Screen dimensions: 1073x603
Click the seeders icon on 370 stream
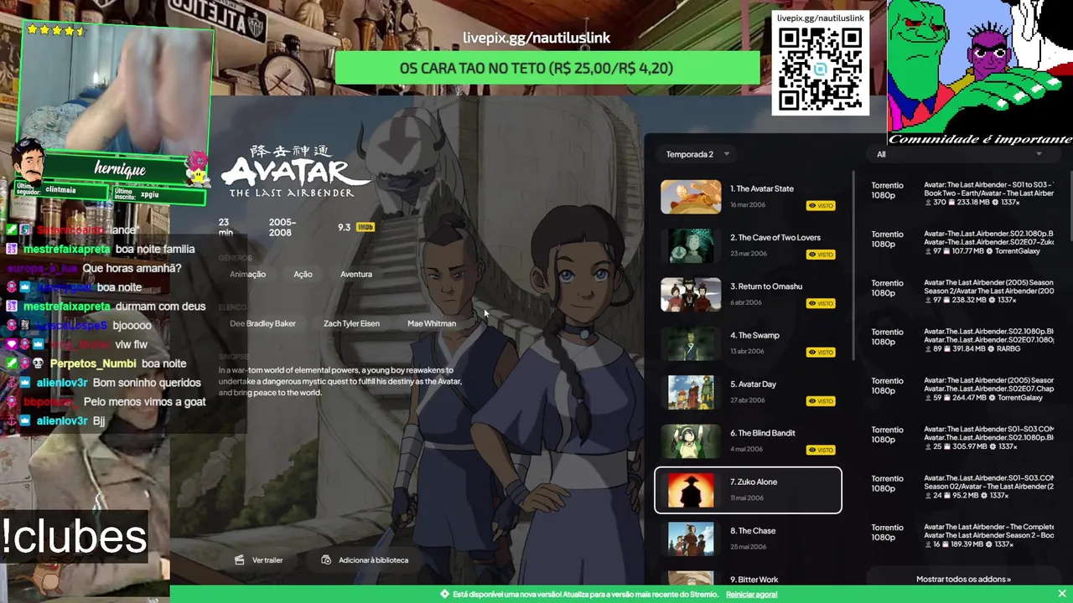pyautogui.click(x=928, y=203)
